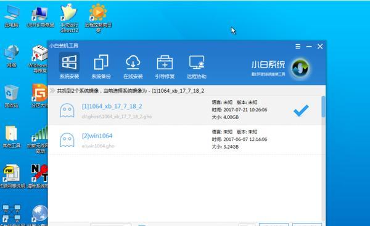Open the 此电脑 (This PC) desktop icon
The height and width of the screenshot is (226, 370).
[x=11, y=16]
